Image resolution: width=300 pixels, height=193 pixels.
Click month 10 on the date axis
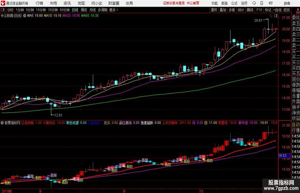click(x=201, y=191)
